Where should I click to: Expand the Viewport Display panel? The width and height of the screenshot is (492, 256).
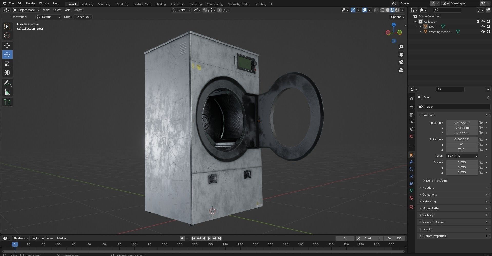(x=454, y=222)
